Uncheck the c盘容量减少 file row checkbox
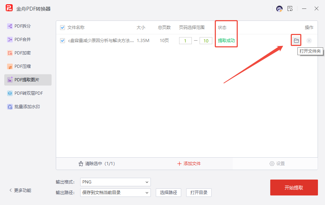 pyautogui.click(x=63, y=41)
